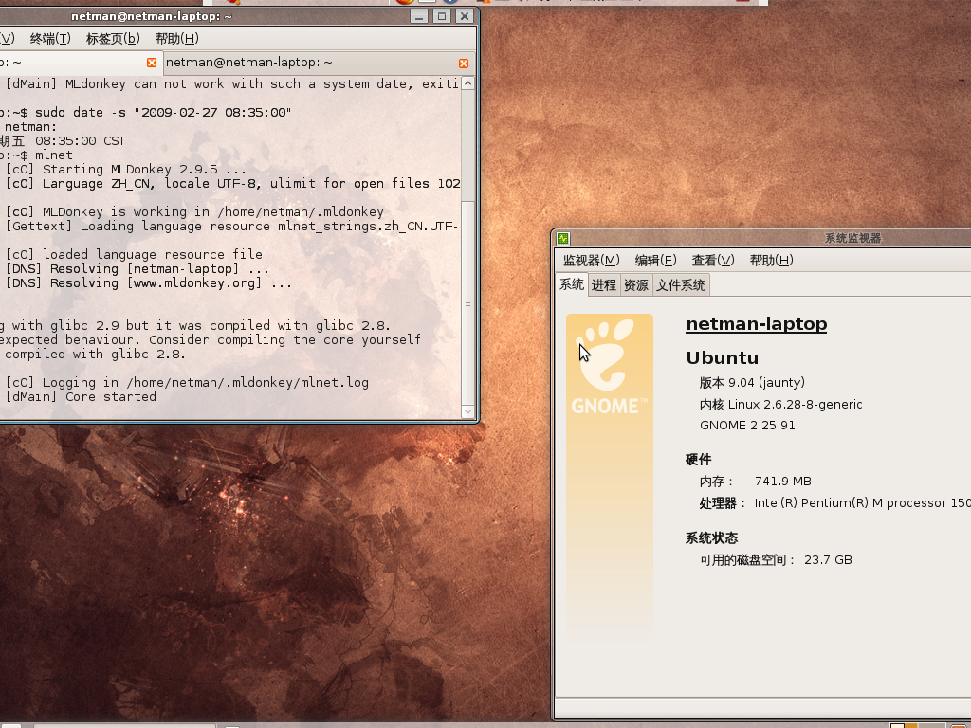Click the terminal title bar netman@netman-laptop
This screenshot has width=971, height=728.
click(x=152, y=16)
